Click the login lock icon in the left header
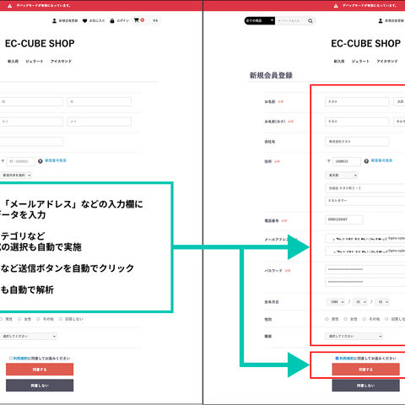 112,21
